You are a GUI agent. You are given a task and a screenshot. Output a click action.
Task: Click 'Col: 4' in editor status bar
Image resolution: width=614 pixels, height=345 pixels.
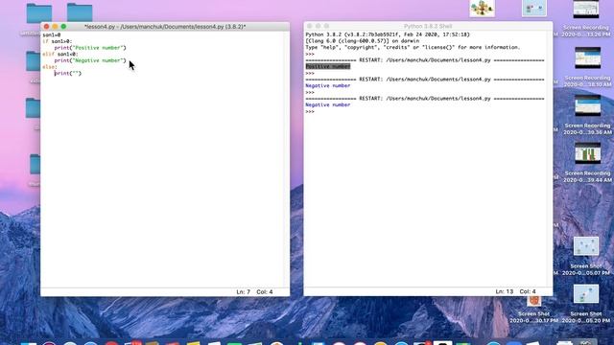[x=265, y=291]
